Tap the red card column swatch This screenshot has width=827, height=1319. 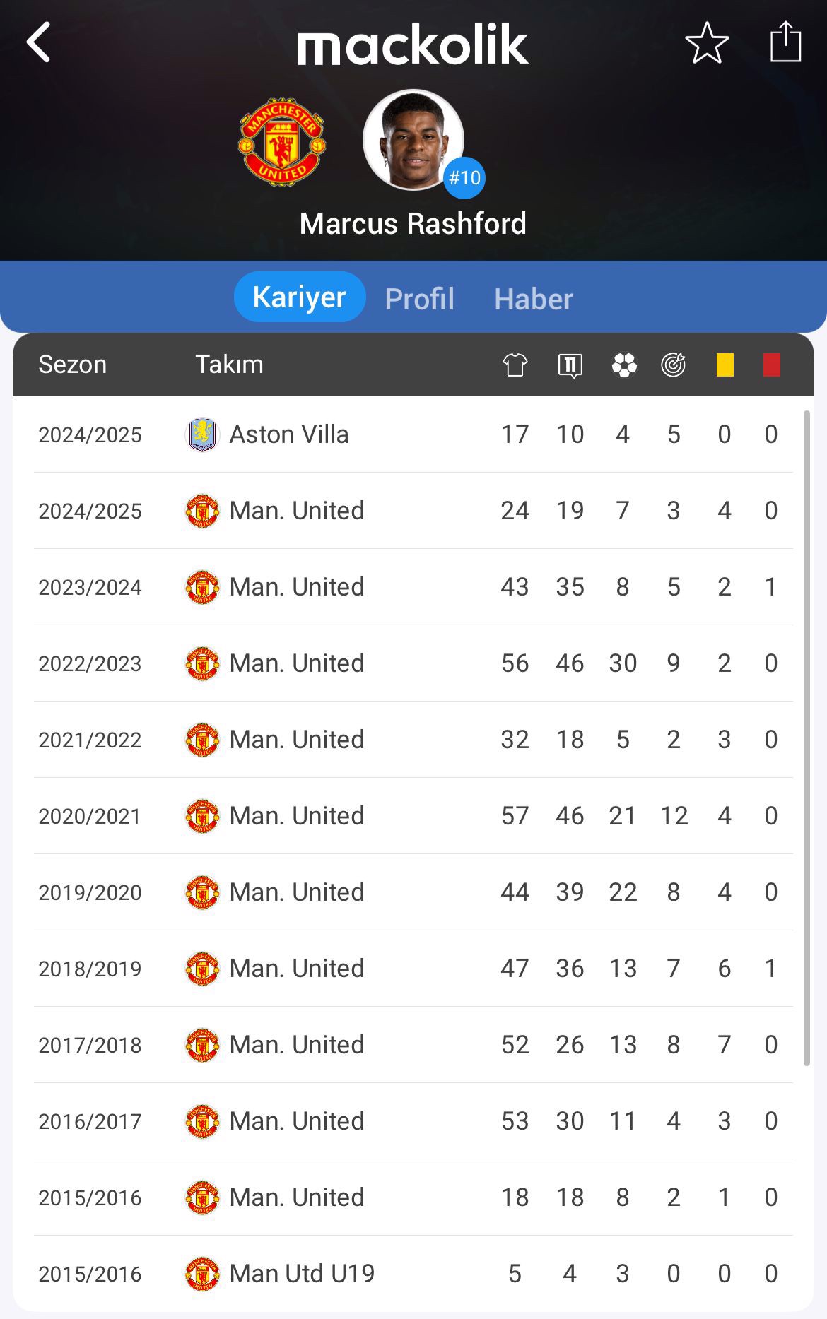point(772,365)
